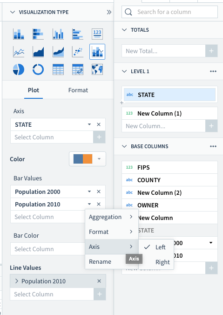Screen dimensions: 223x315
Task: Expand the Population 2010 line value
Action: (17, 281)
